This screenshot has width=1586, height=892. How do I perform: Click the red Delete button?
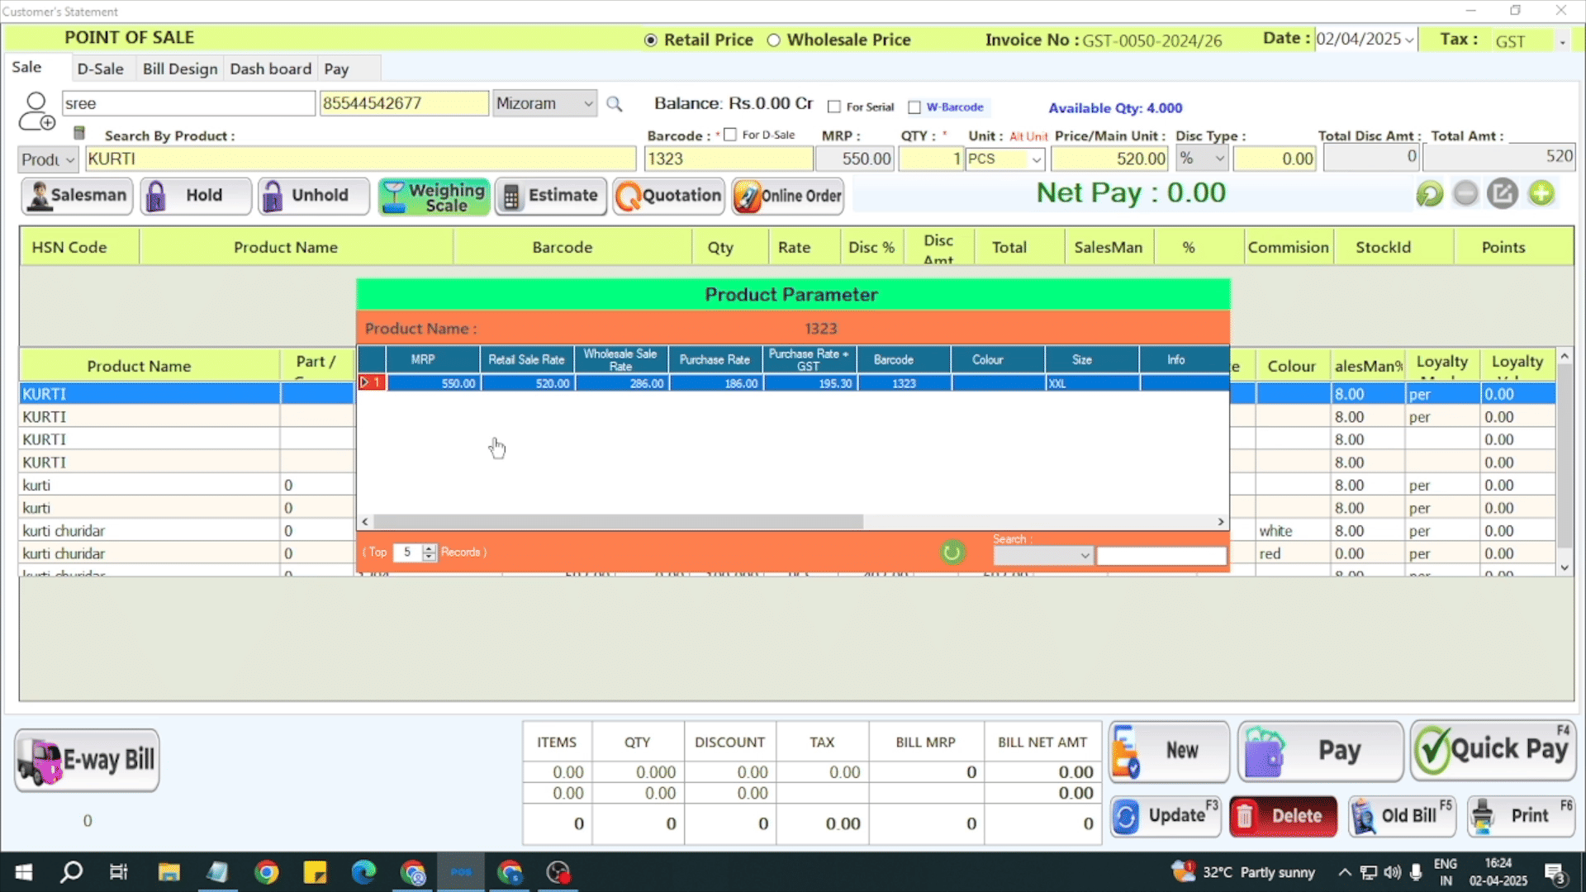[x=1283, y=816]
